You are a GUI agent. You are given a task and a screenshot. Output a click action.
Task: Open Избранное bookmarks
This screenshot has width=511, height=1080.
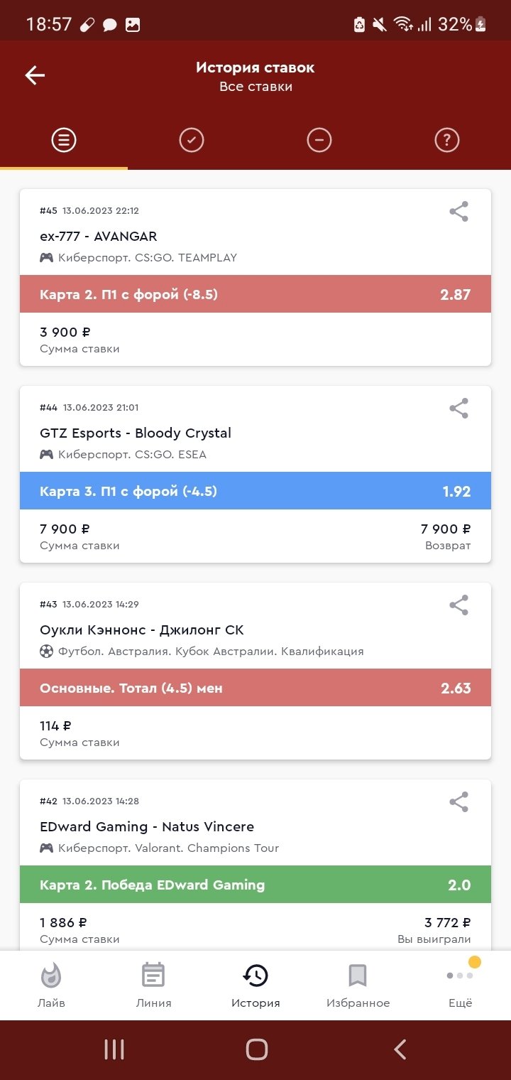click(x=358, y=985)
